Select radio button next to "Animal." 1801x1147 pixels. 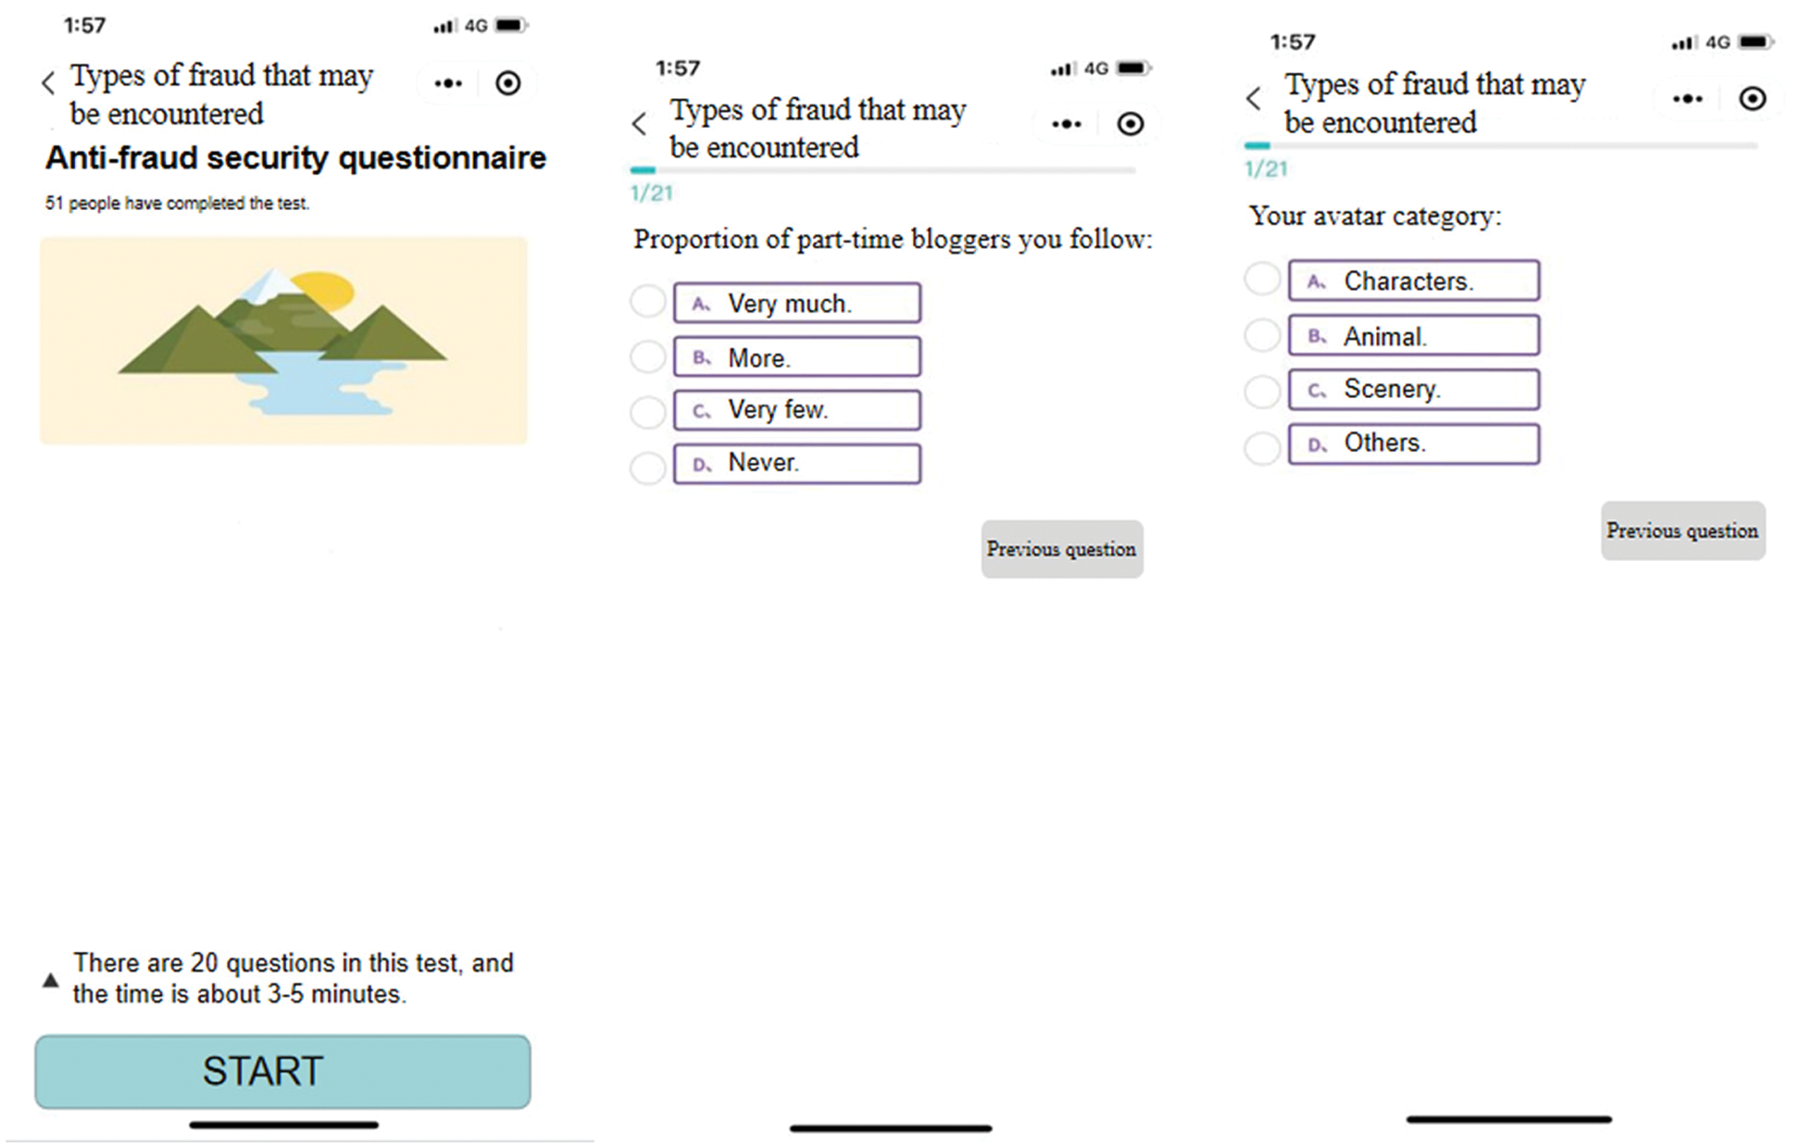point(1261,334)
